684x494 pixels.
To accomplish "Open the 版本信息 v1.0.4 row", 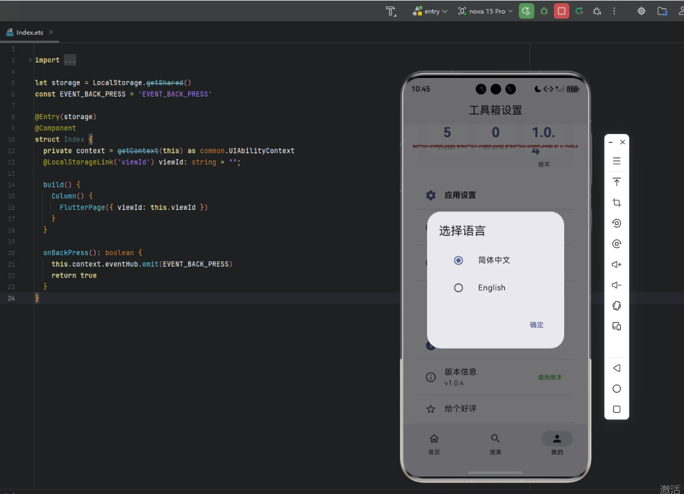I will [x=495, y=377].
